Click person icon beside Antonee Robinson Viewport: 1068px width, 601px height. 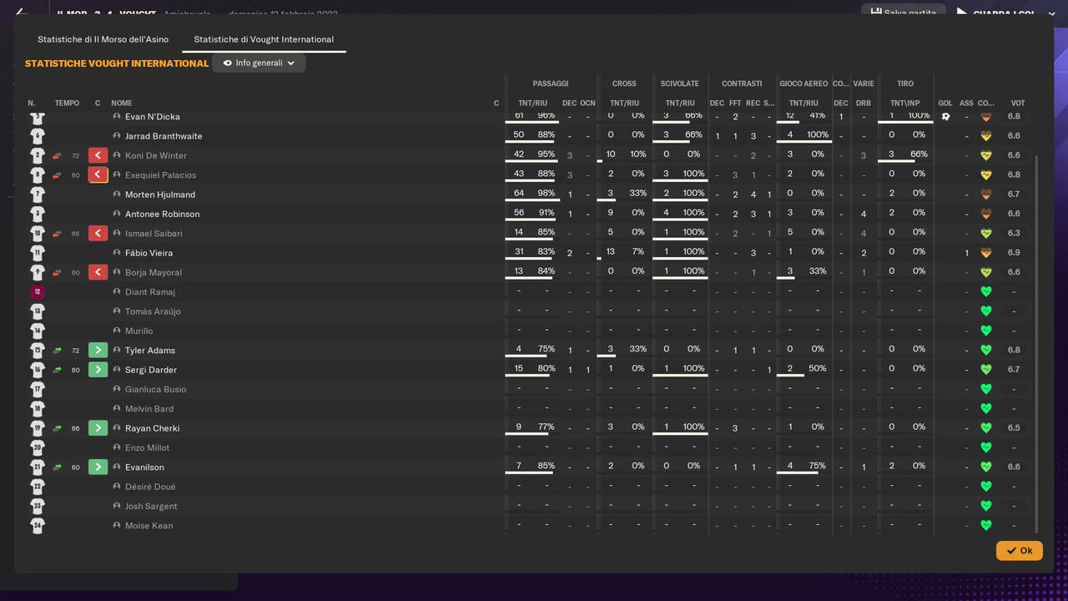point(117,214)
